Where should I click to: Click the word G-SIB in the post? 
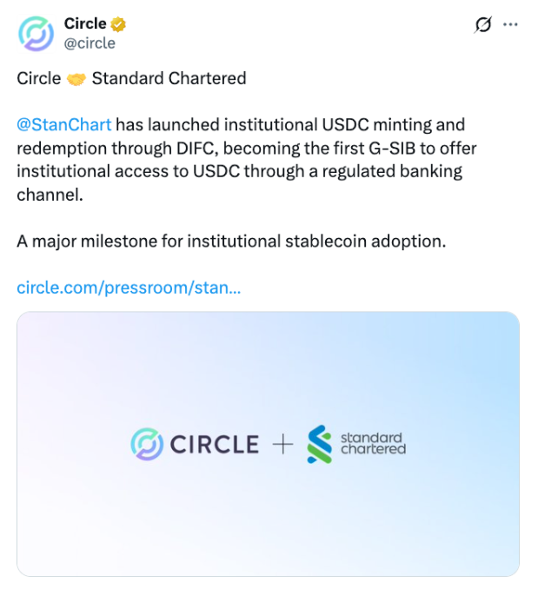(x=392, y=149)
